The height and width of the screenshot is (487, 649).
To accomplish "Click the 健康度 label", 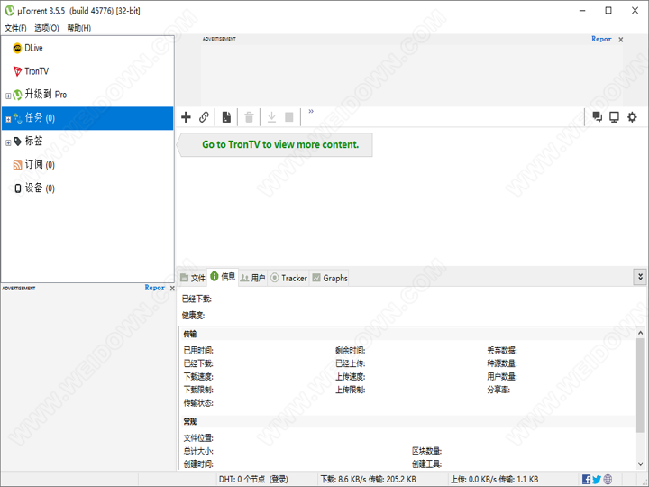I will [x=193, y=316].
